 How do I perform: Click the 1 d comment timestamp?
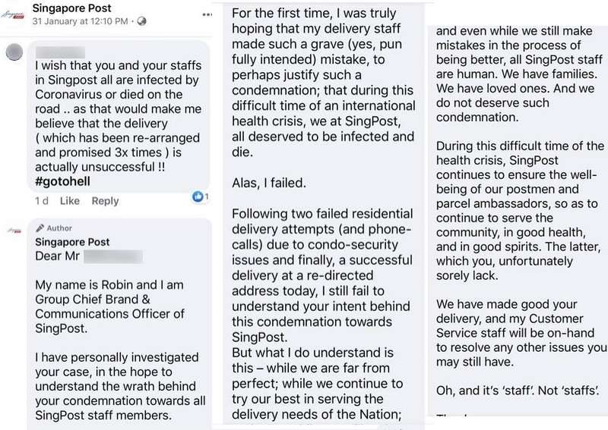[x=42, y=201]
